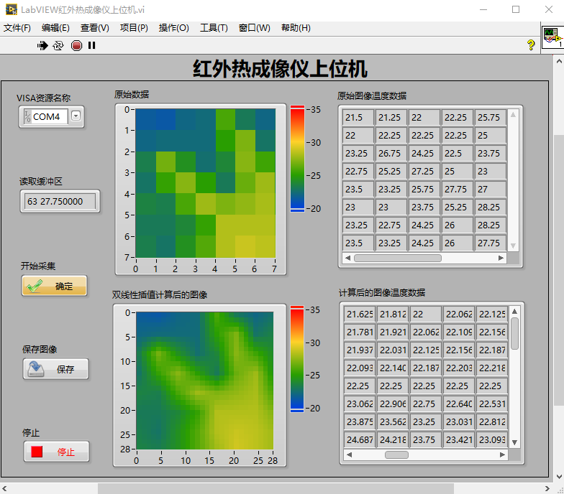The image size is (564, 494).
Task: Click the 确定 start acquisition button
Action: click(x=55, y=286)
